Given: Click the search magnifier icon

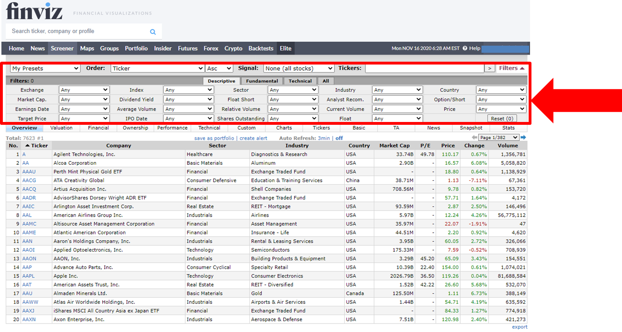Looking at the screenshot, I should click(153, 32).
